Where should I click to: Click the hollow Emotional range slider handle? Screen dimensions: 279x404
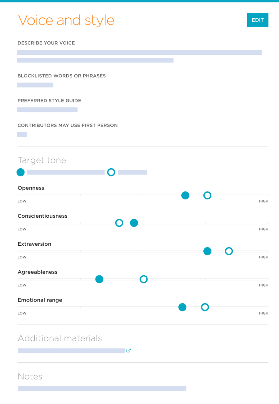click(x=204, y=307)
